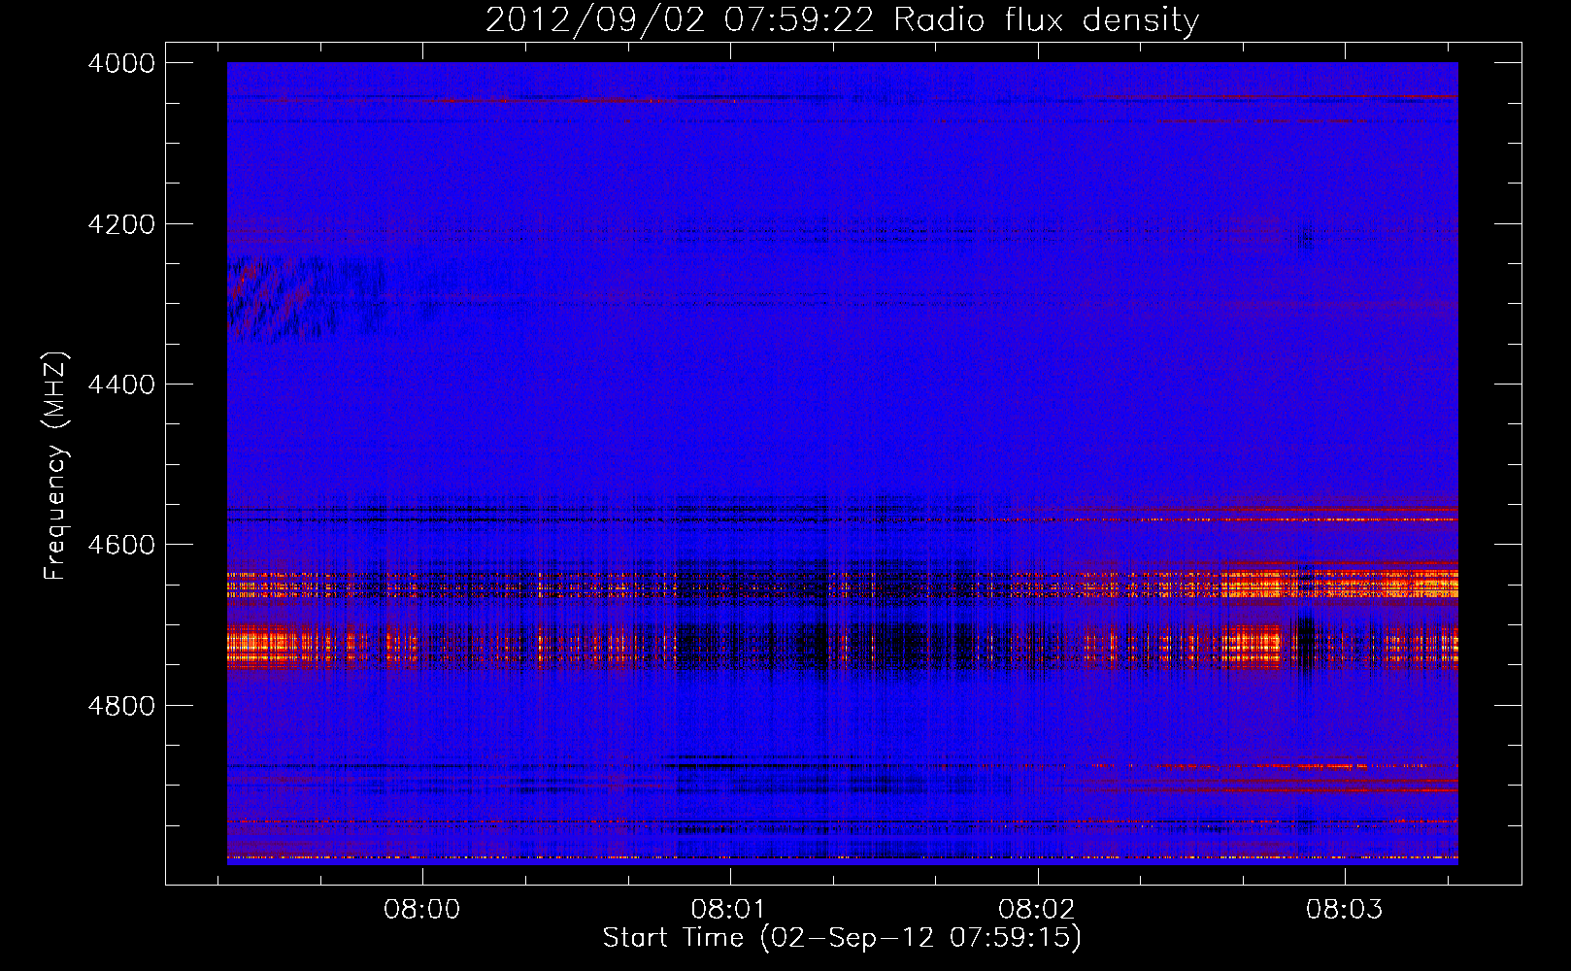Click the dark absorption spot near 08:03 at 4700 MHz

[1306, 644]
